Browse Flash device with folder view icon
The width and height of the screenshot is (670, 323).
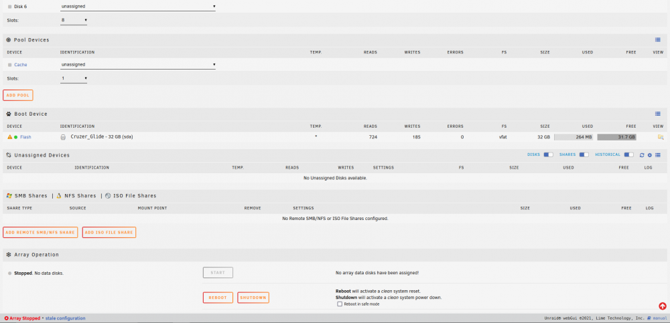click(x=661, y=137)
